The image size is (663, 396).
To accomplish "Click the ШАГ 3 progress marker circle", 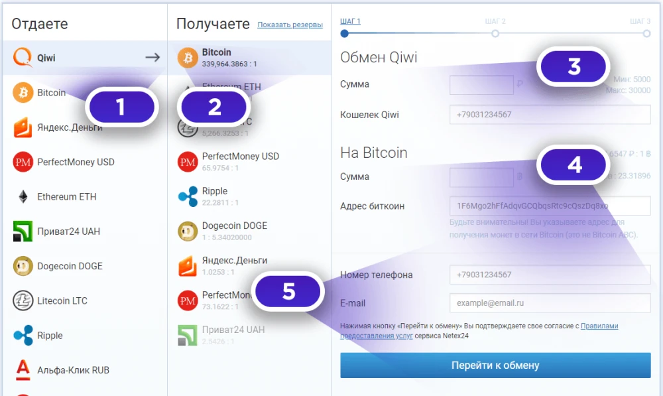I will (646, 33).
